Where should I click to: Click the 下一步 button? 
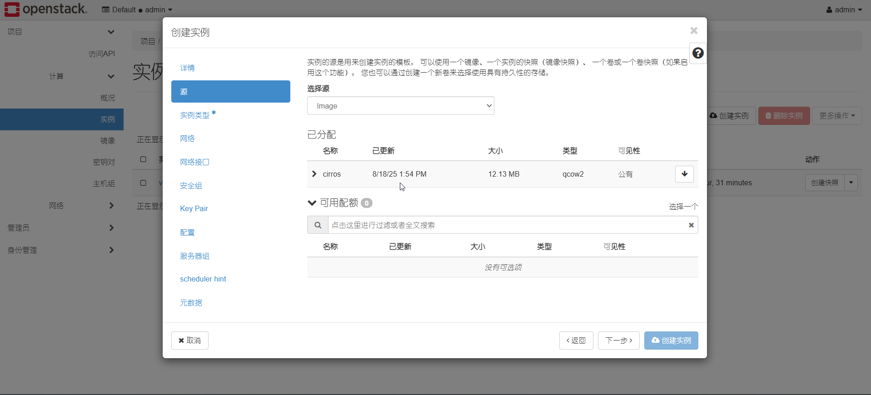(619, 341)
